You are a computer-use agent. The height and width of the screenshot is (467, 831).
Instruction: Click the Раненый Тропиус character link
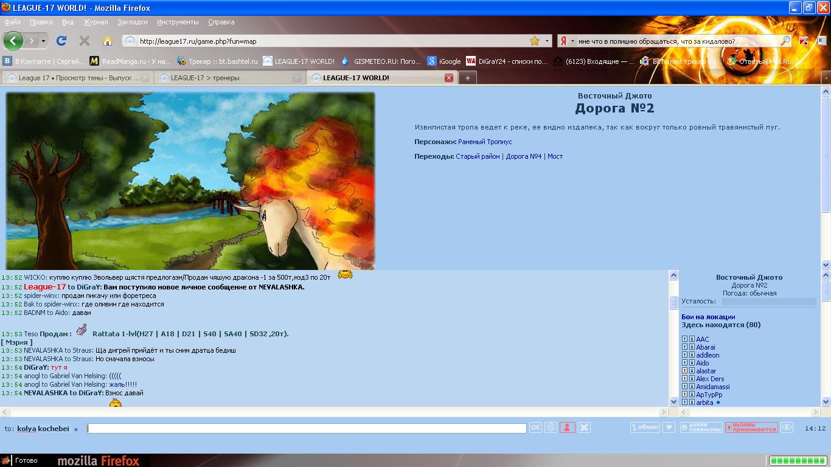485,142
